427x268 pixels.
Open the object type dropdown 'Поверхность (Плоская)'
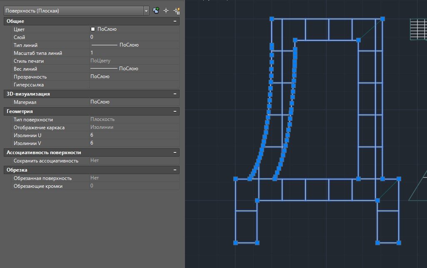coord(77,11)
